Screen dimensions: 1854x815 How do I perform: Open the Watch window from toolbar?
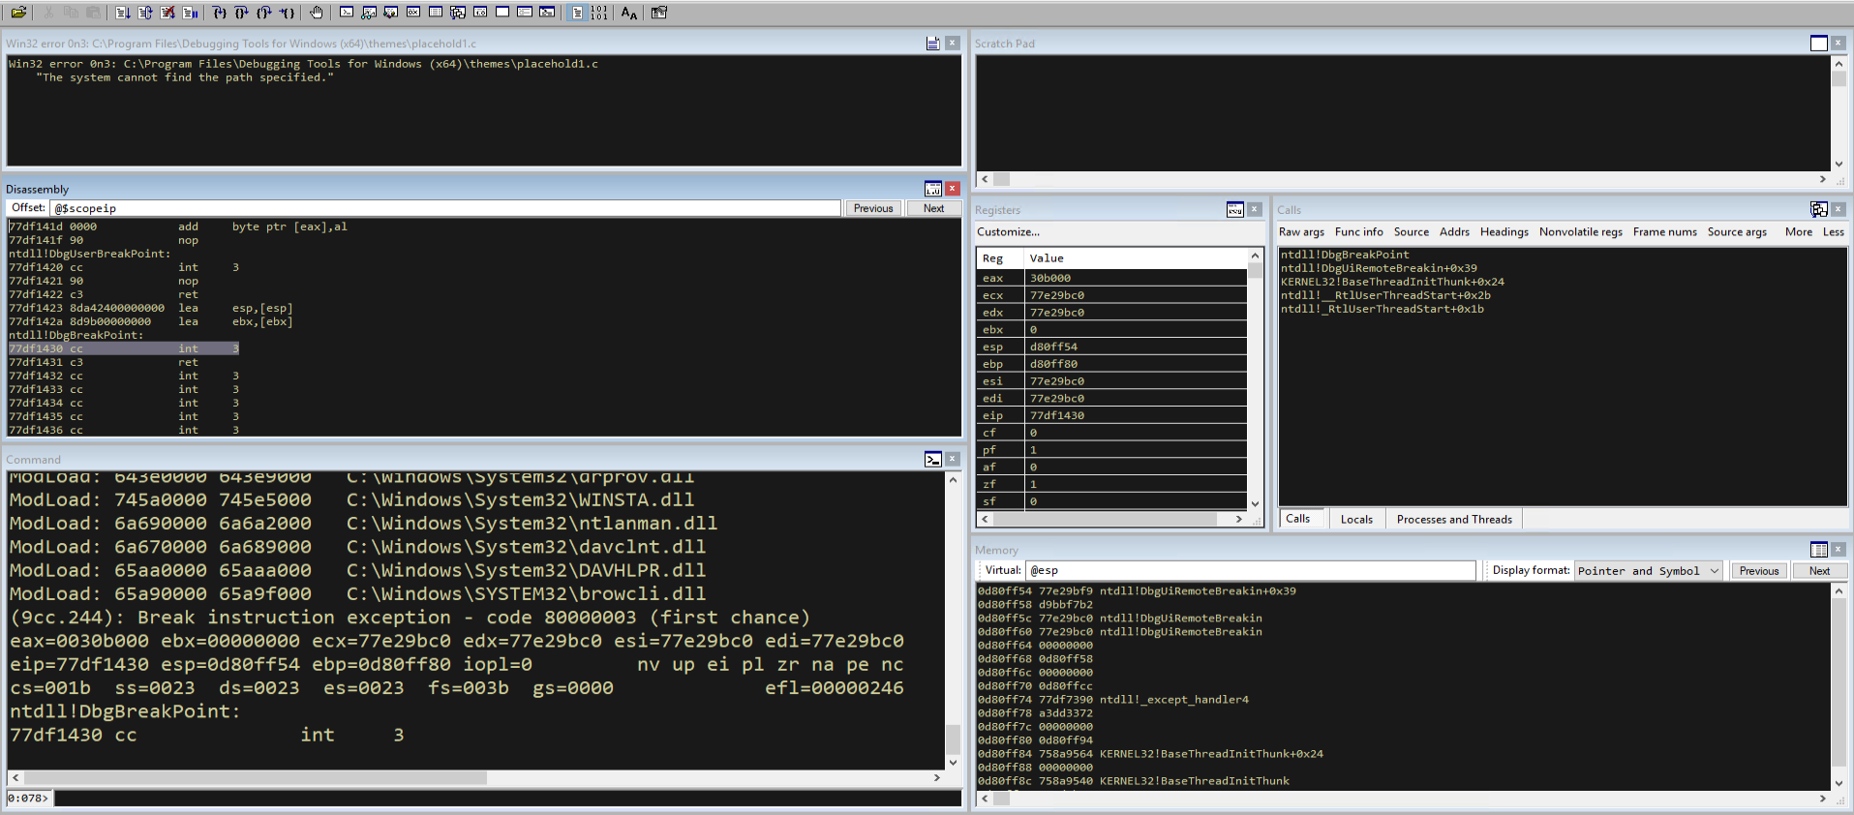pos(369,13)
